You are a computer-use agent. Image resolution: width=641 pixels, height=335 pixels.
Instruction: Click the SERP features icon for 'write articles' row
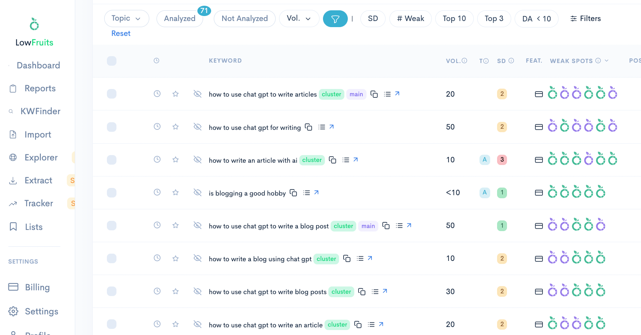[539, 94]
